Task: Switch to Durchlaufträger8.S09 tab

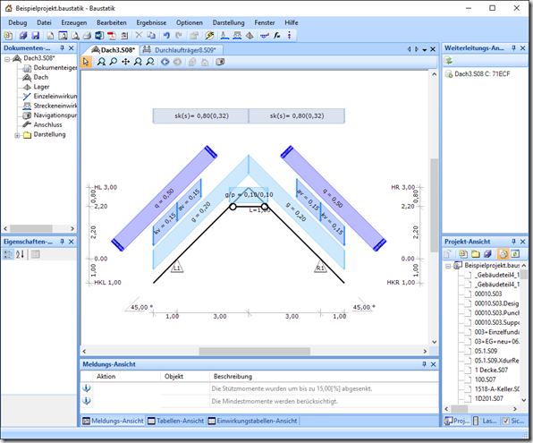Action: [182, 50]
